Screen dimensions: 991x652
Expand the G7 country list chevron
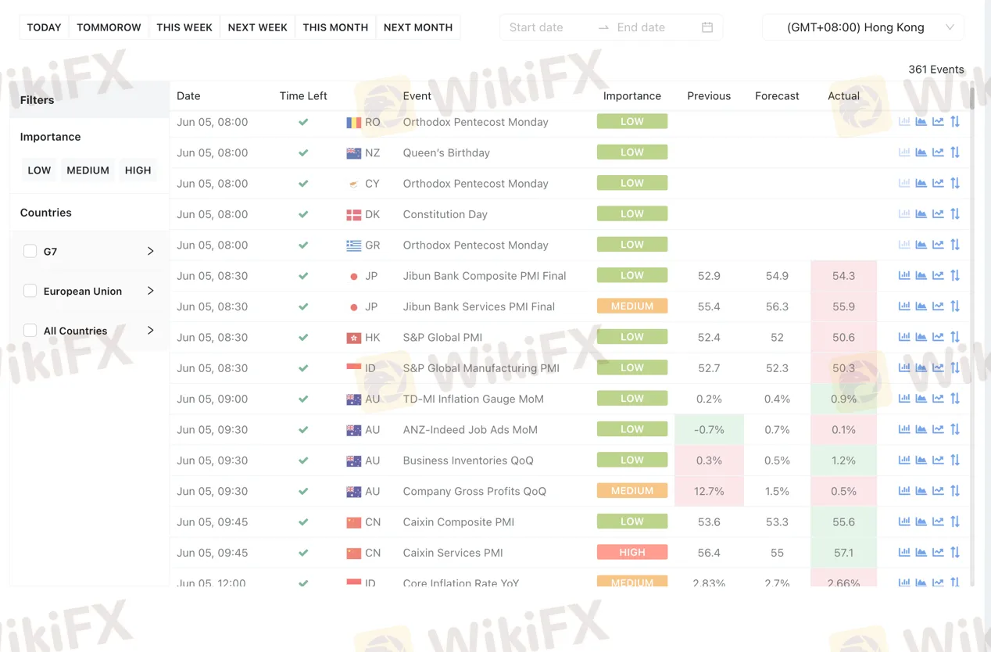tap(151, 251)
